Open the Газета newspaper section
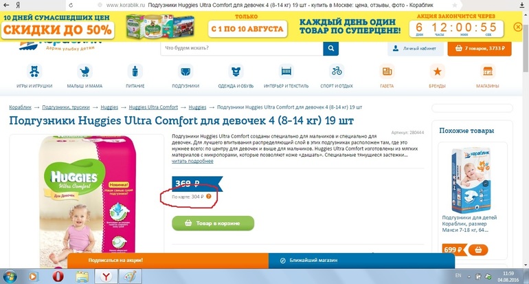This screenshot has width=529, height=284. click(x=387, y=72)
